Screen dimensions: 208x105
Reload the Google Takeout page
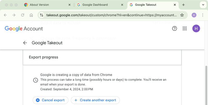23,15
